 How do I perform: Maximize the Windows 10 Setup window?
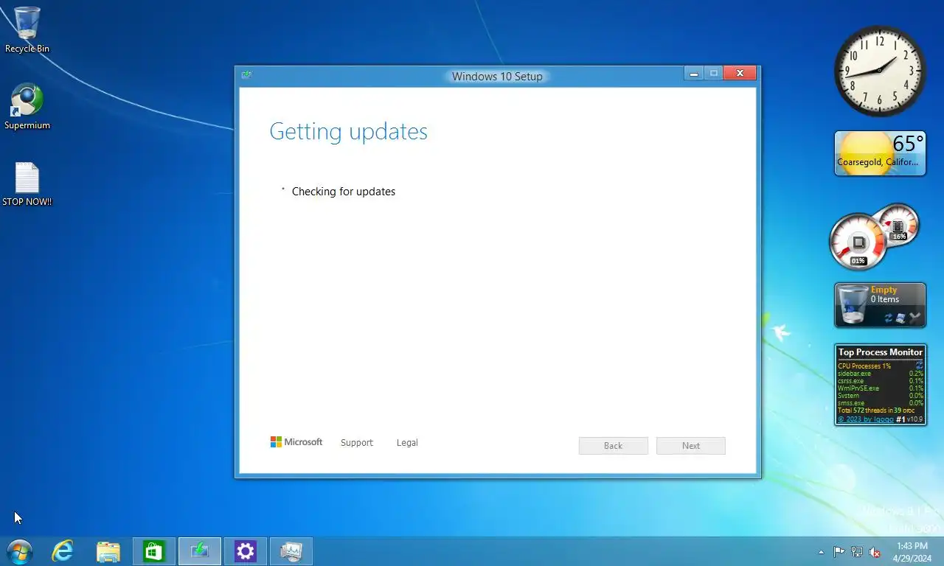pos(713,74)
